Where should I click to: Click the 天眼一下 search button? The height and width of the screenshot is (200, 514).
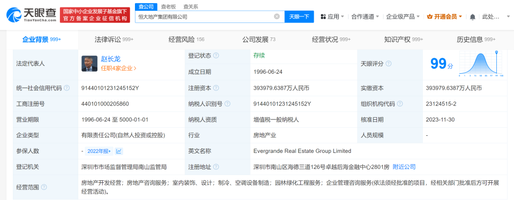pos(299,17)
